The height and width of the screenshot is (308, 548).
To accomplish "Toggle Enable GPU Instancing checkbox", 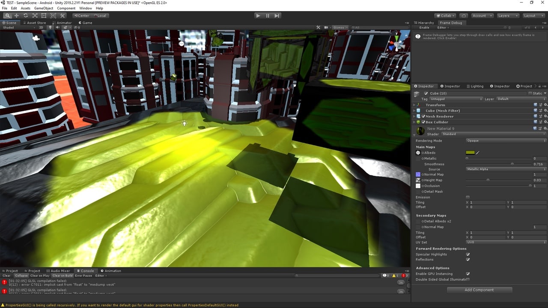I will 468,274.
